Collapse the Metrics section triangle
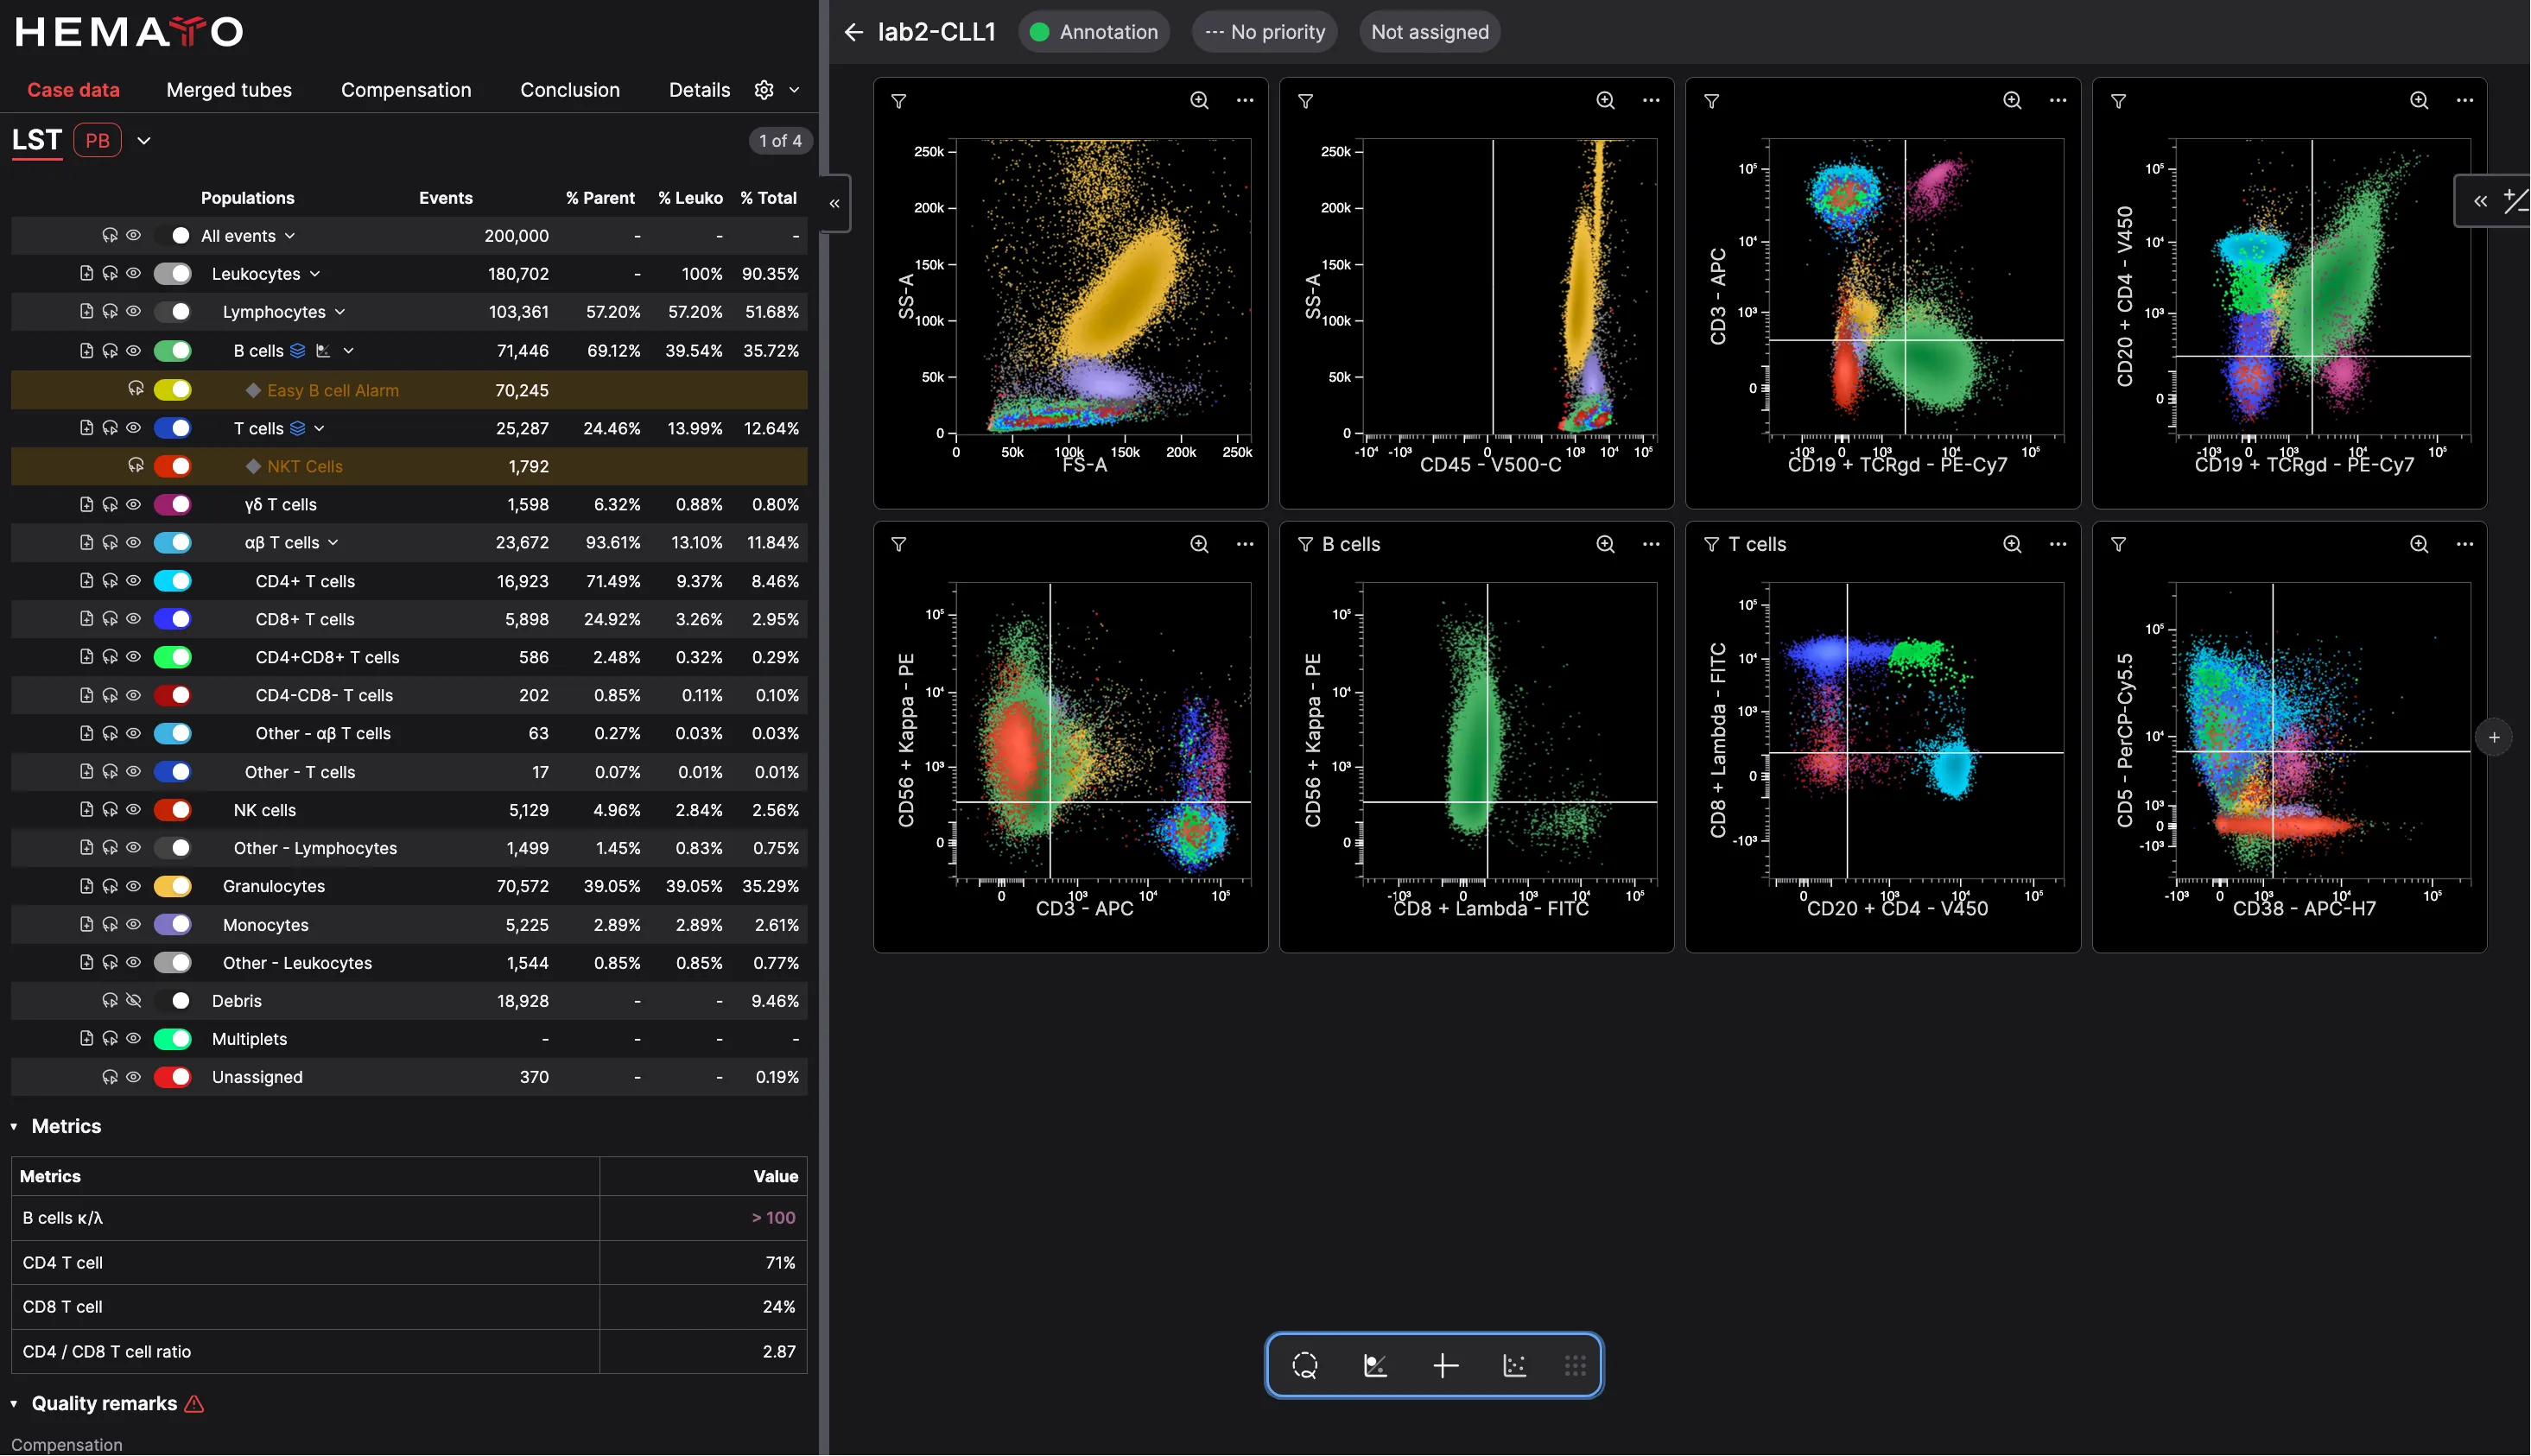The image size is (2531, 1456). pyautogui.click(x=14, y=1126)
